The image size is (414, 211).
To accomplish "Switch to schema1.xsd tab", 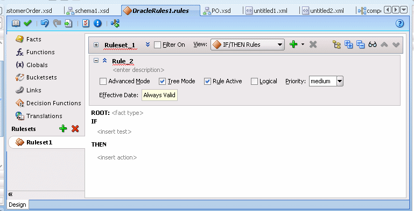I will pos(88,11).
